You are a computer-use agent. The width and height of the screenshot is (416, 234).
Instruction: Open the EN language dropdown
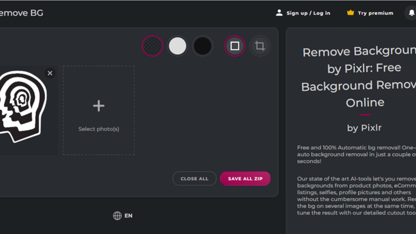coord(128,216)
